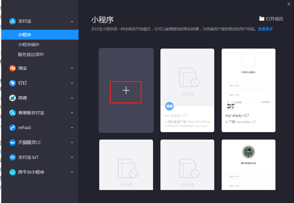Screen dimensions: 294x203
Task: Click the 博蝶 round badge on expired card
Action: 169,106
